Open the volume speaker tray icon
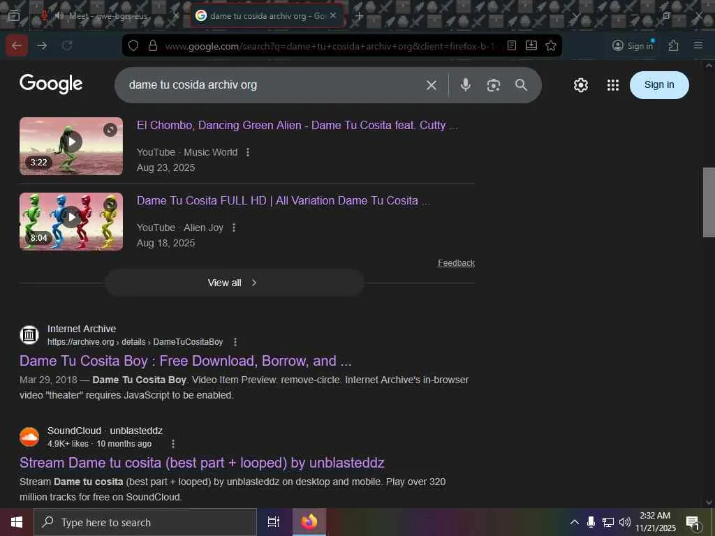The image size is (715, 536). (624, 522)
